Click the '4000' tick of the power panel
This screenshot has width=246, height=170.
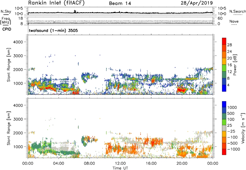[x=18, y=42]
